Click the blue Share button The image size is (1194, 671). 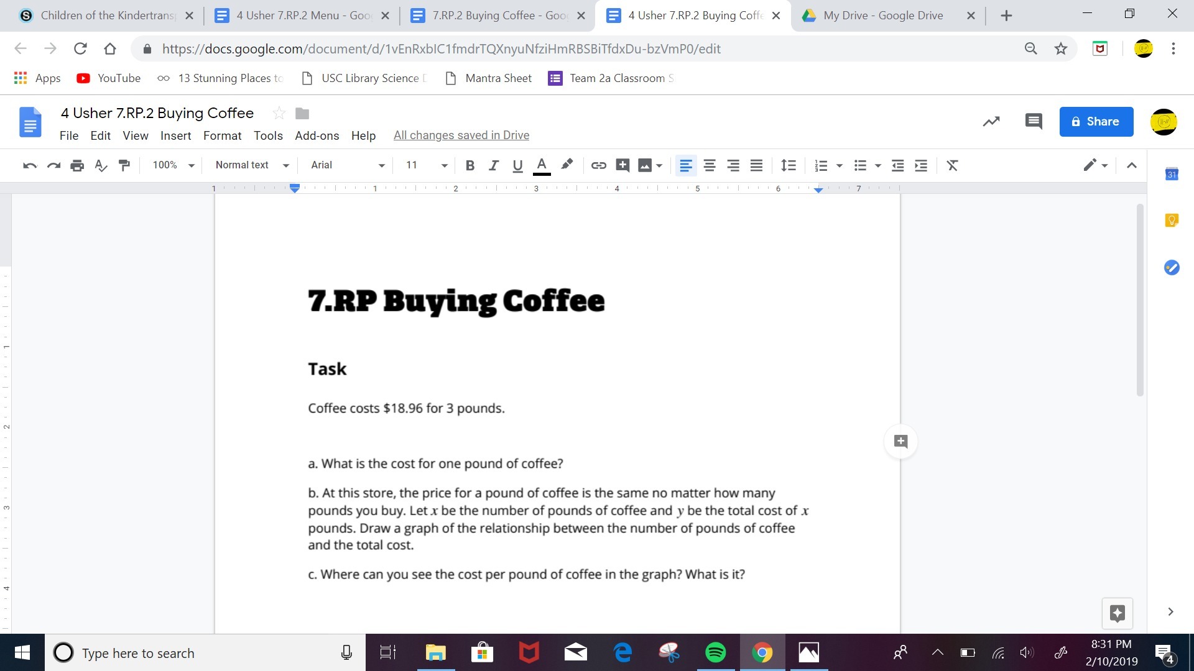[x=1096, y=122]
